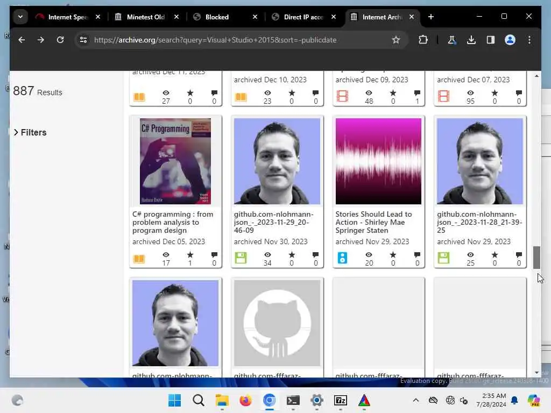Viewport: 551px width, 413px height.
Task: Open github.com-nlohmann-json 2023-11-28 title link
Action: coord(479,222)
